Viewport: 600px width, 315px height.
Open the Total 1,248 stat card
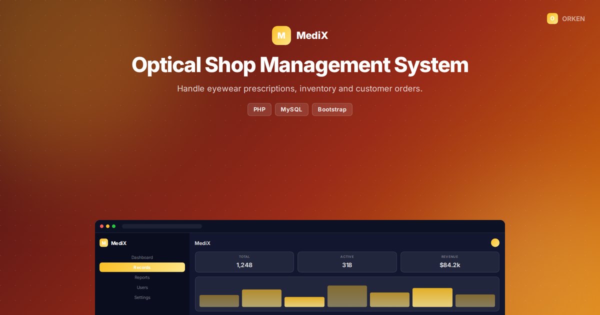(244, 262)
